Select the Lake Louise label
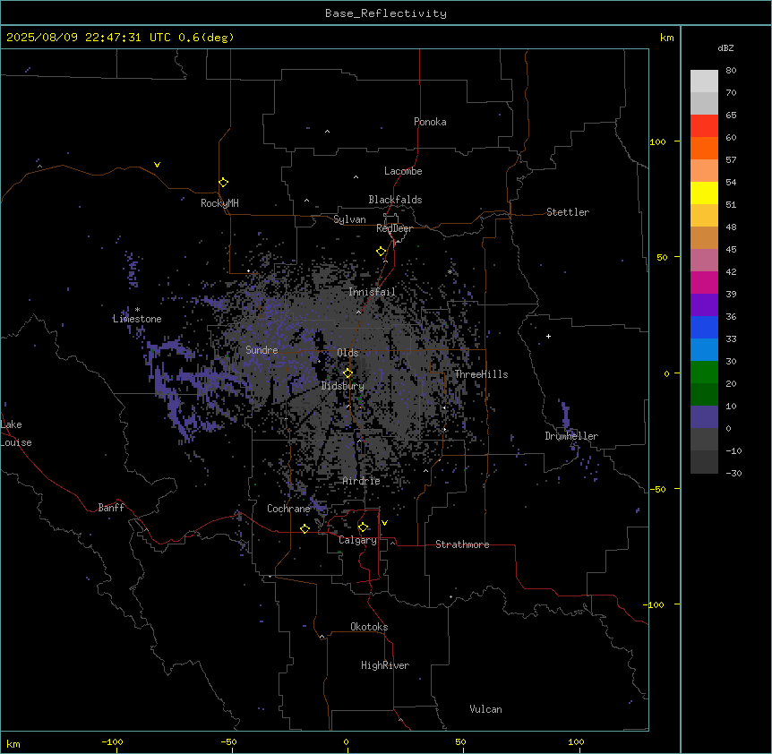 pos(16,433)
